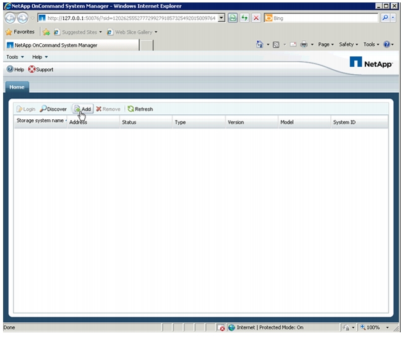The width and height of the screenshot is (402, 349).
Task: Open IE command bar Tools menu
Action: point(371,44)
